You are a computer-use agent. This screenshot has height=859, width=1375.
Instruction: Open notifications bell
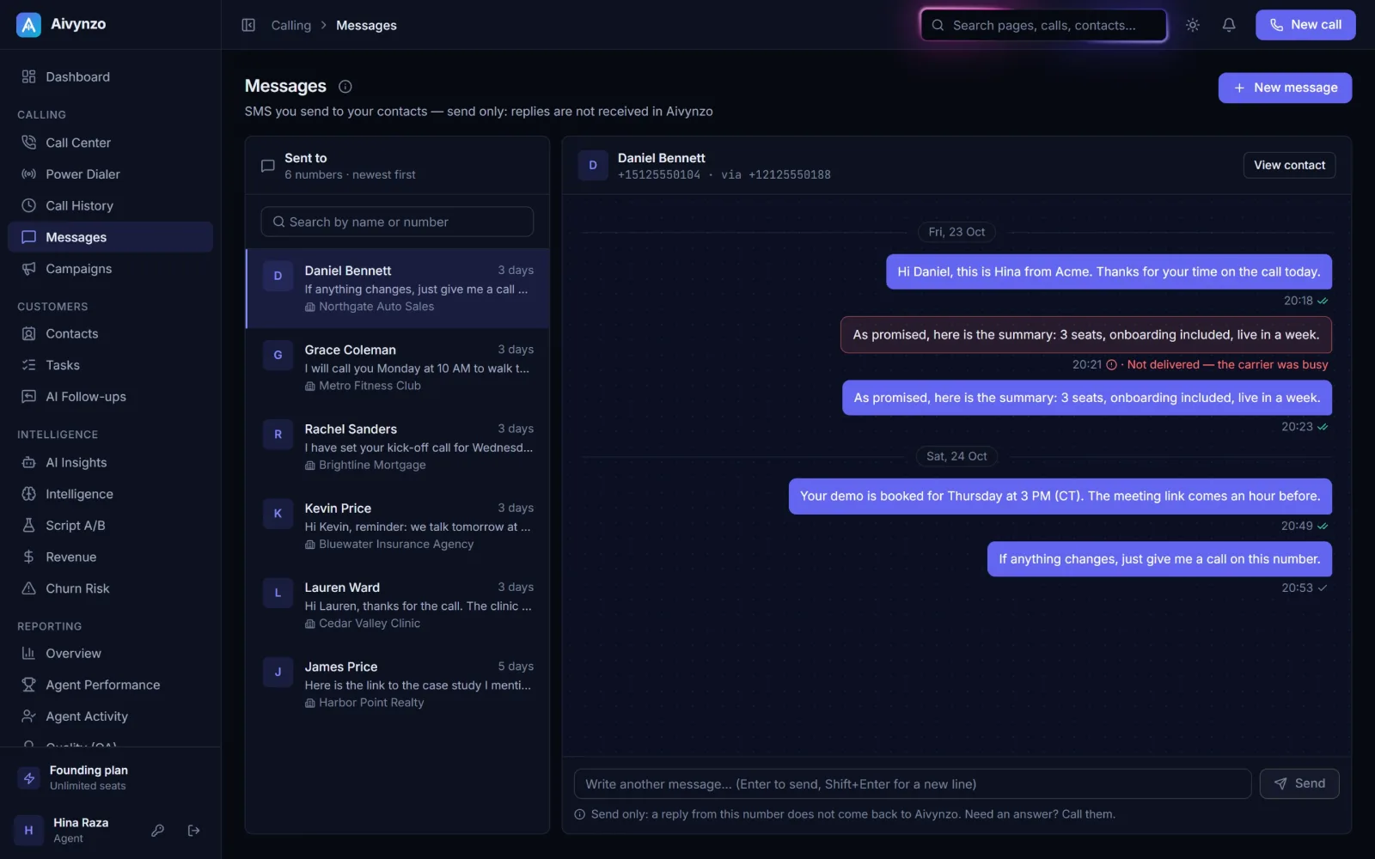(x=1229, y=25)
